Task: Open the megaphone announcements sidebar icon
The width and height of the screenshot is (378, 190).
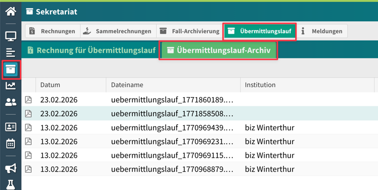Action: (x=11, y=169)
